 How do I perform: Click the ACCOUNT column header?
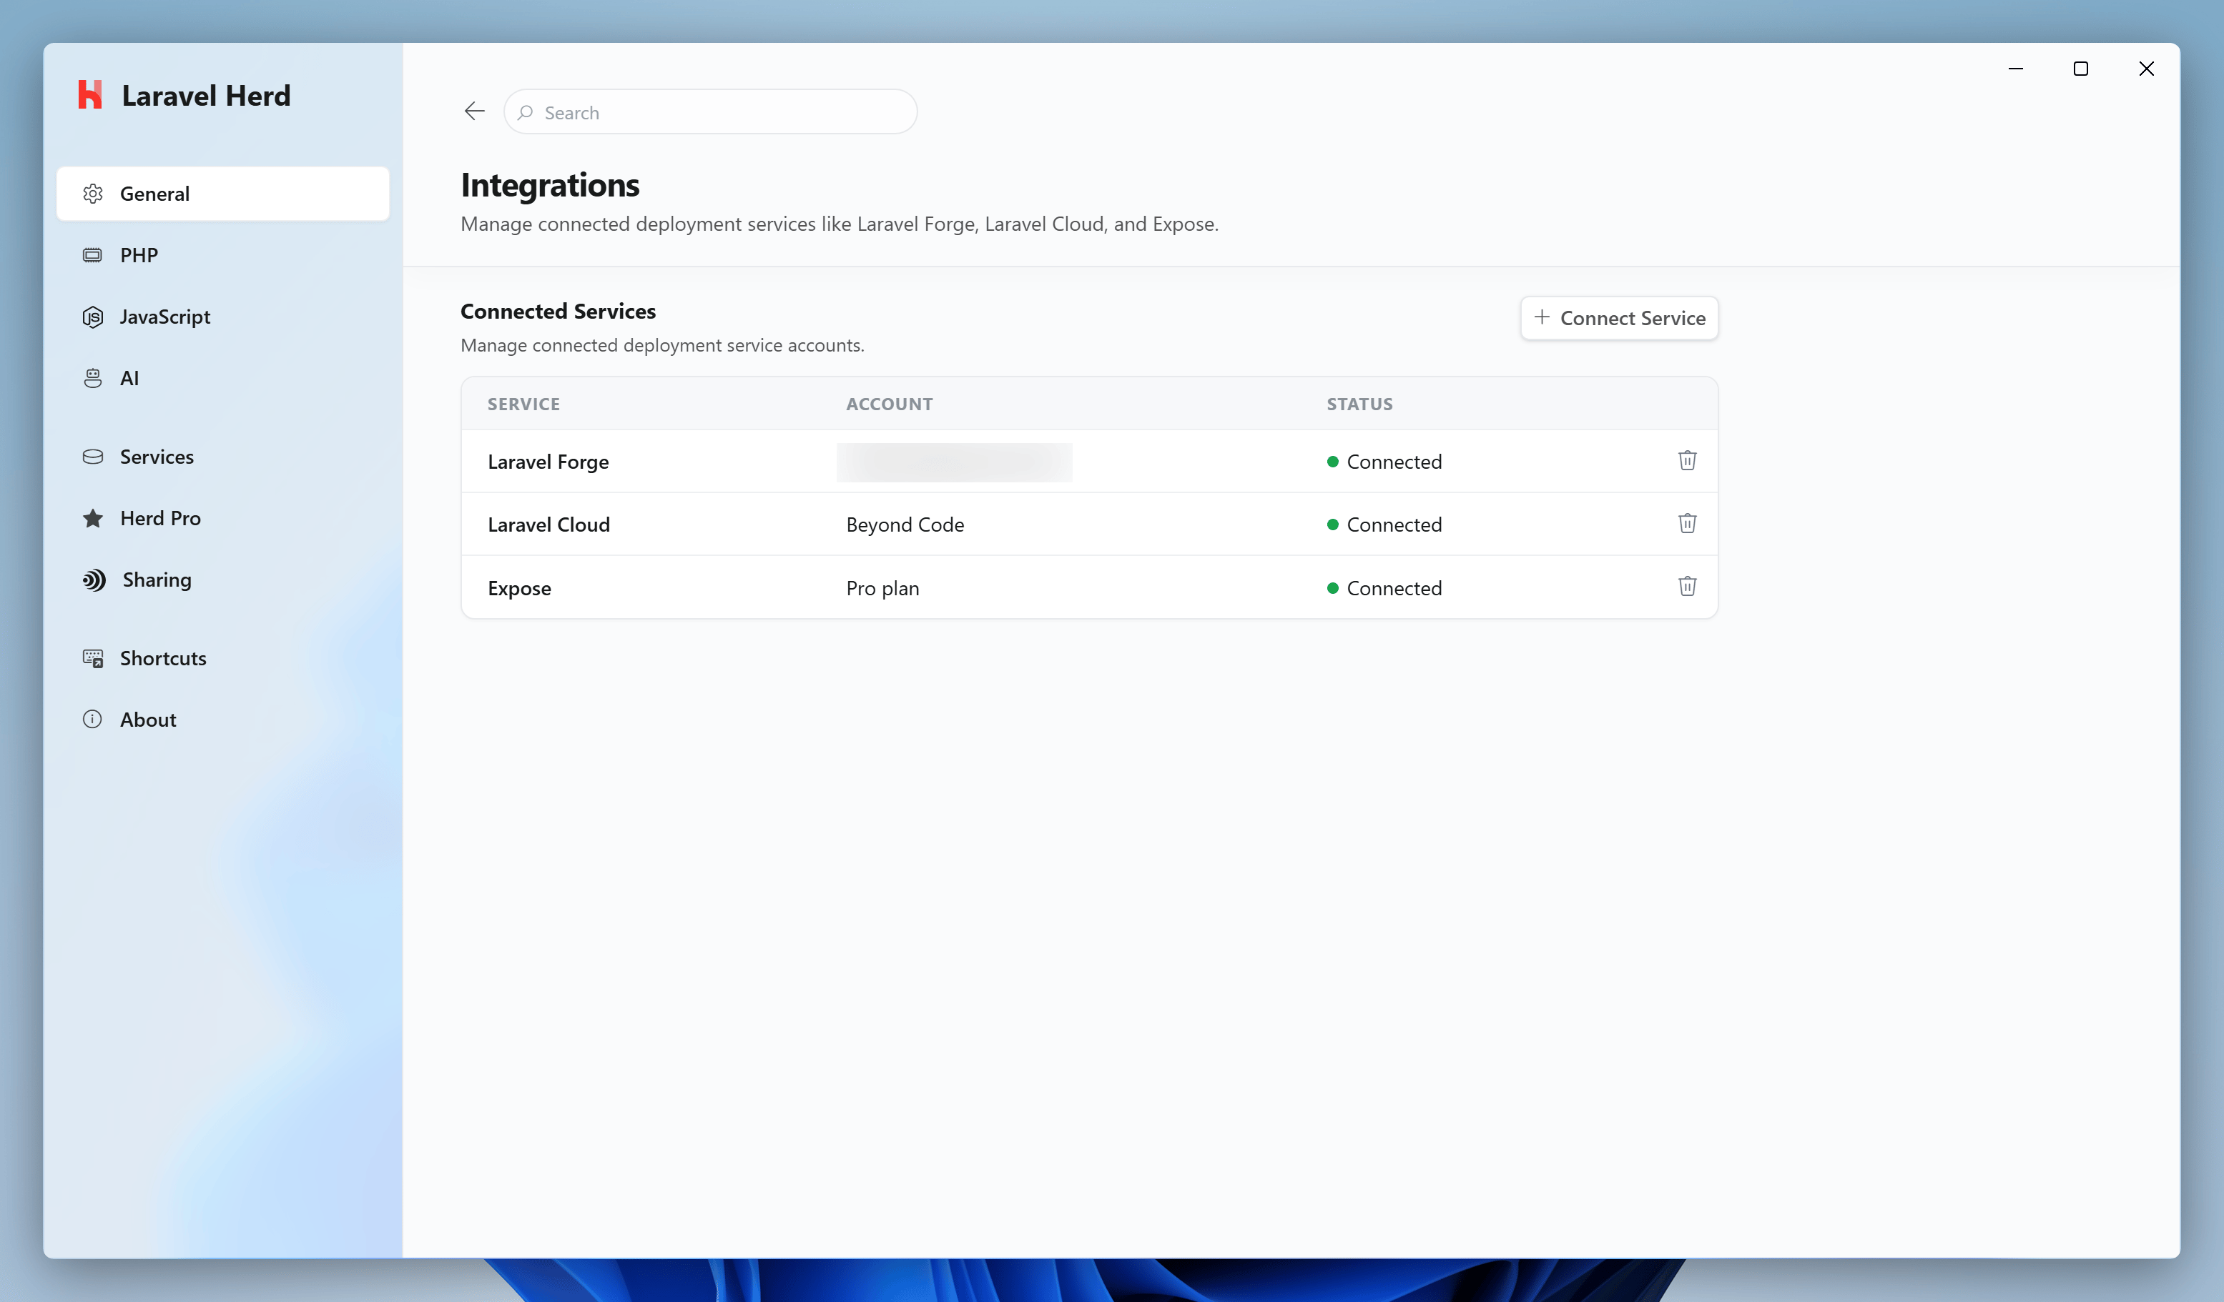890,404
